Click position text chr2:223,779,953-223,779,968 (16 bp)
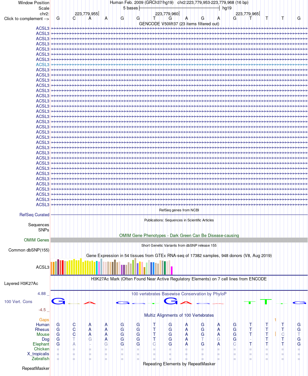 (213, 3)
